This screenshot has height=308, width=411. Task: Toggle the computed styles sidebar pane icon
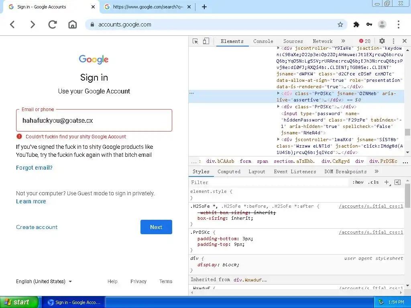pos(398,182)
